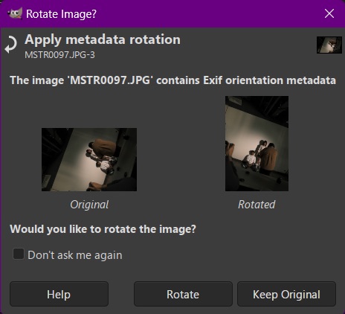The height and width of the screenshot is (314, 345).
Task: Click Rotate to apply the metadata rotation
Action: [183, 294]
